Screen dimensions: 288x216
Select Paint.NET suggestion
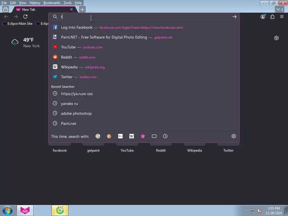pos(144,37)
